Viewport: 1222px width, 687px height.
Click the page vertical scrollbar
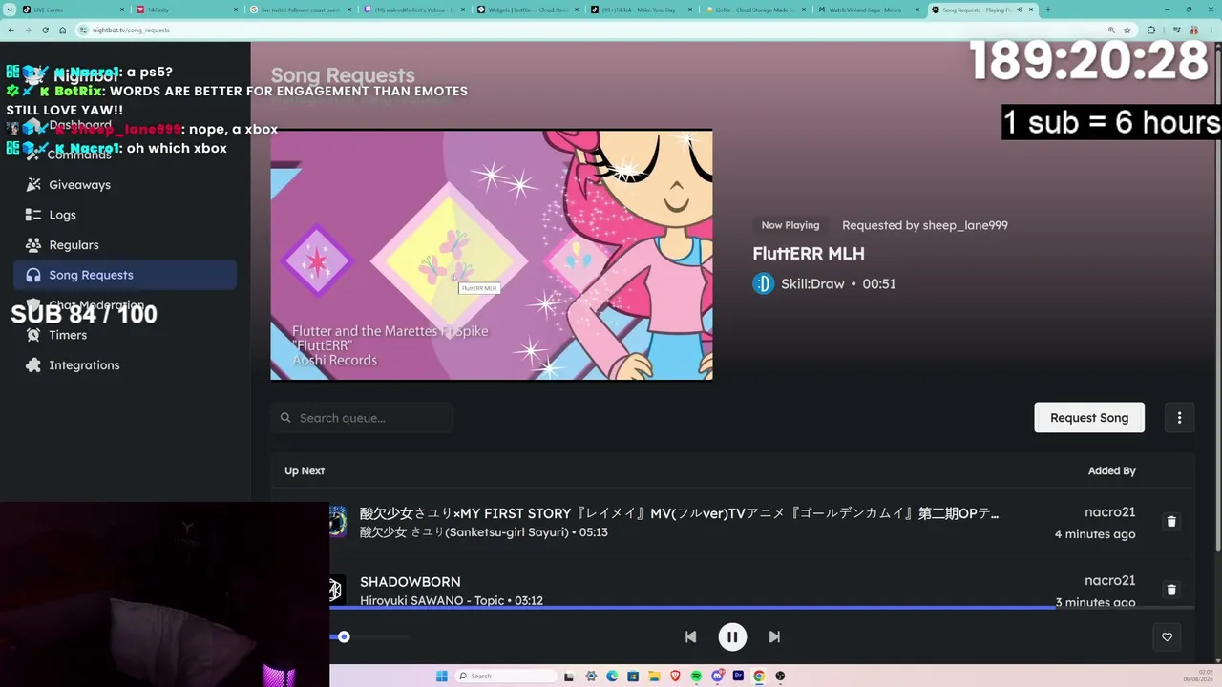(x=1218, y=296)
